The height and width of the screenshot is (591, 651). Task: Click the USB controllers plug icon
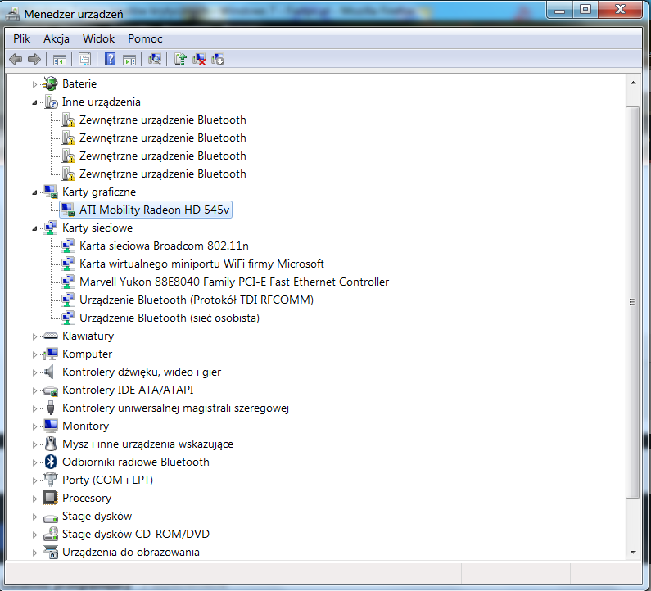click(x=51, y=408)
